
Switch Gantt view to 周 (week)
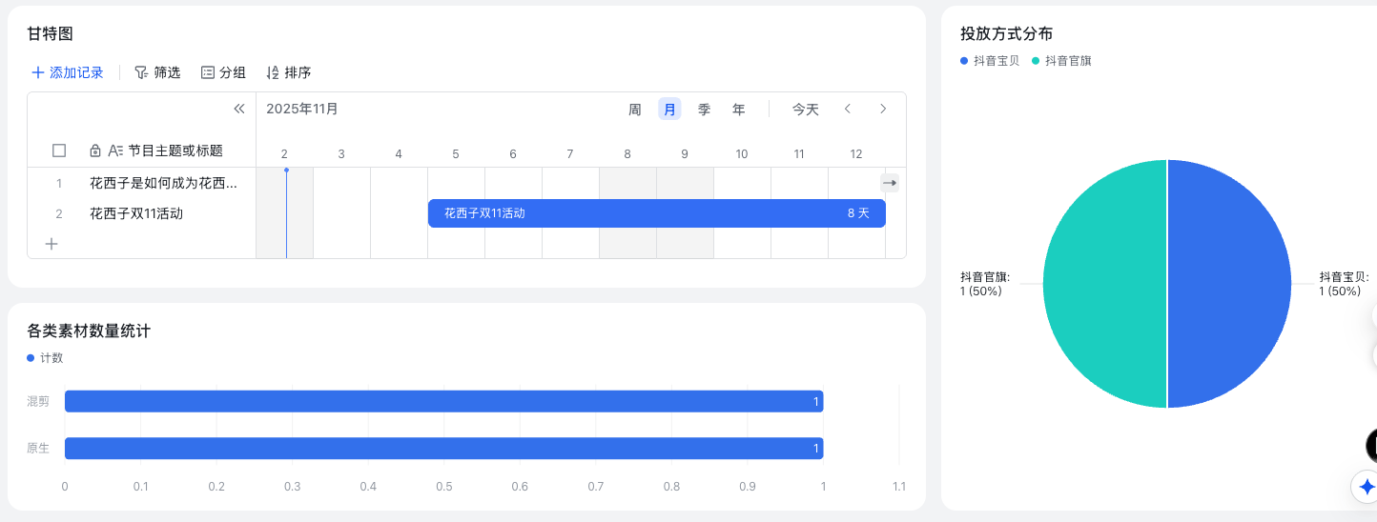635,110
